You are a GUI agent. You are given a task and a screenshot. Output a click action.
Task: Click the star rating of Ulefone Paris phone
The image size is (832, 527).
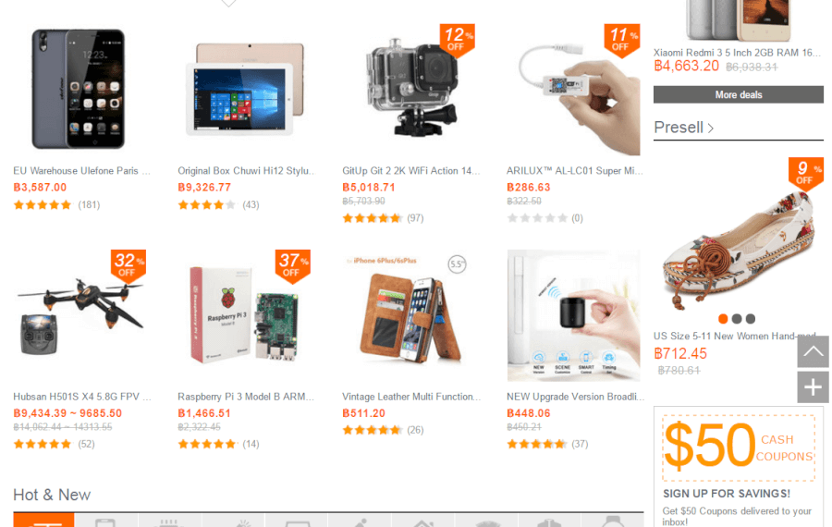(x=43, y=205)
